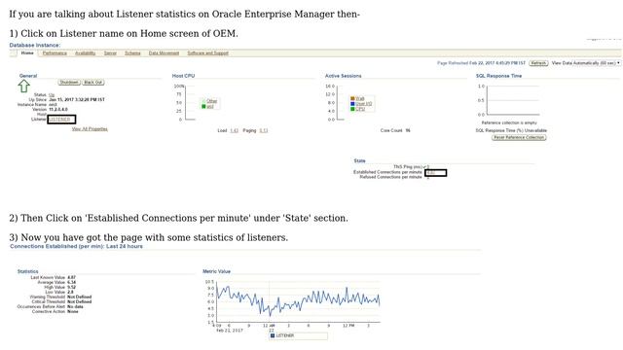Click 'Reference collection is empty' text
The height and width of the screenshot is (350, 623).
pyautogui.click(x=509, y=123)
